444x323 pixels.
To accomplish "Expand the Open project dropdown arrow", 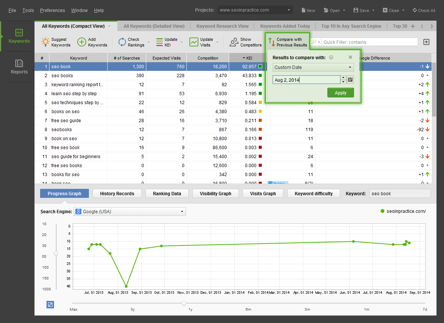I will pyautogui.click(x=344, y=10).
